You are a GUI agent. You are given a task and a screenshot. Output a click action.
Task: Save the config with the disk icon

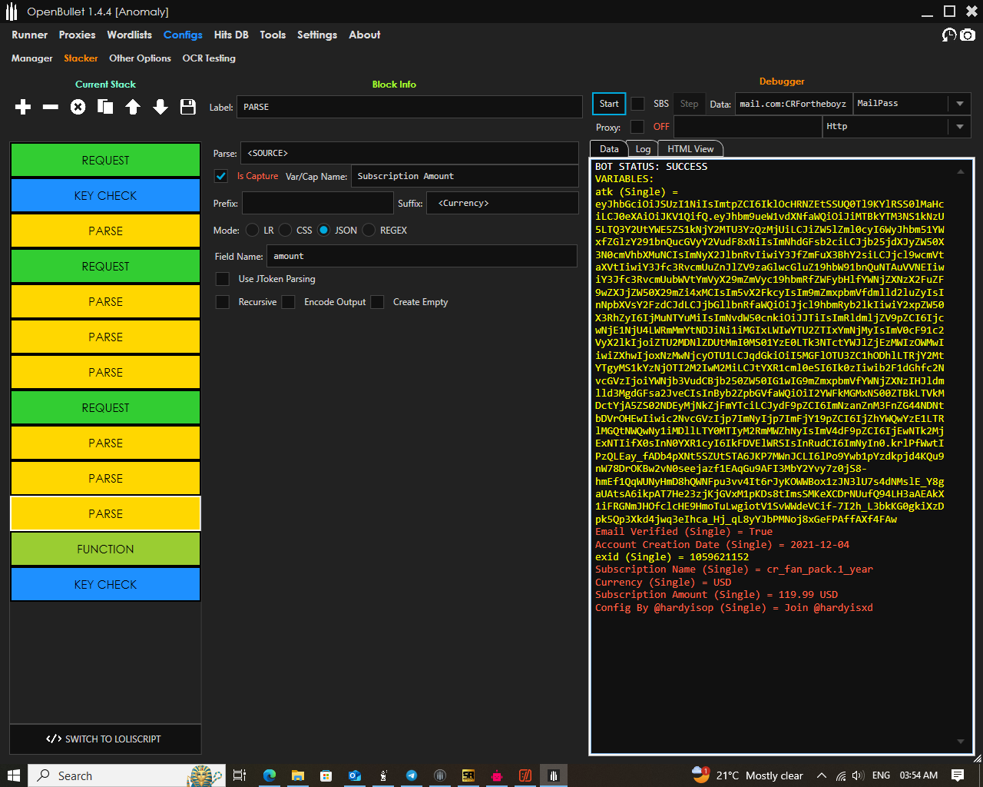[187, 107]
